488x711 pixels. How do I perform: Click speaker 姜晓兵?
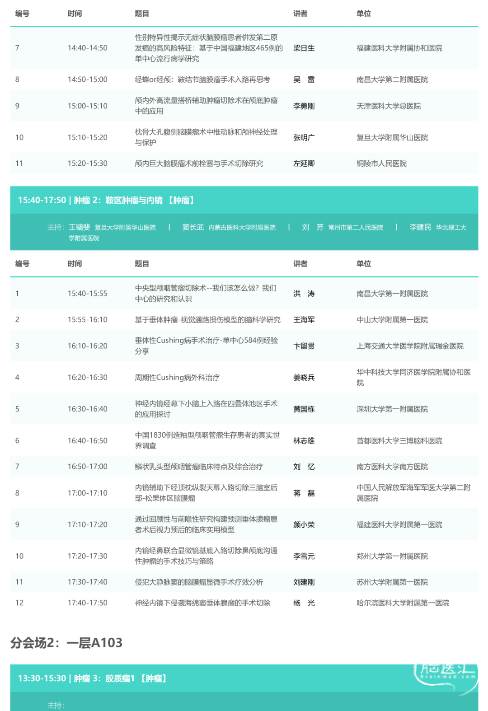click(x=304, y=378)
